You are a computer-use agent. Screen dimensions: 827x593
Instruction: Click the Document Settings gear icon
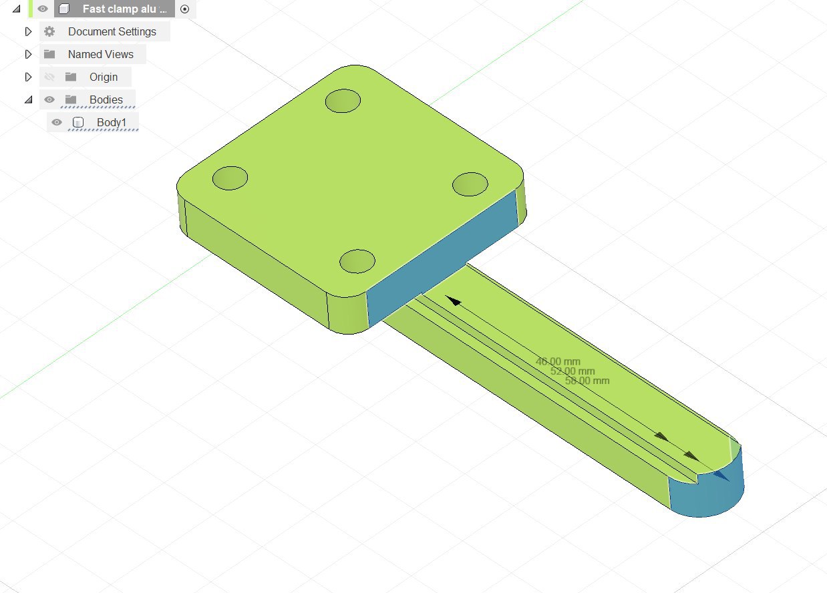[49, 31]
